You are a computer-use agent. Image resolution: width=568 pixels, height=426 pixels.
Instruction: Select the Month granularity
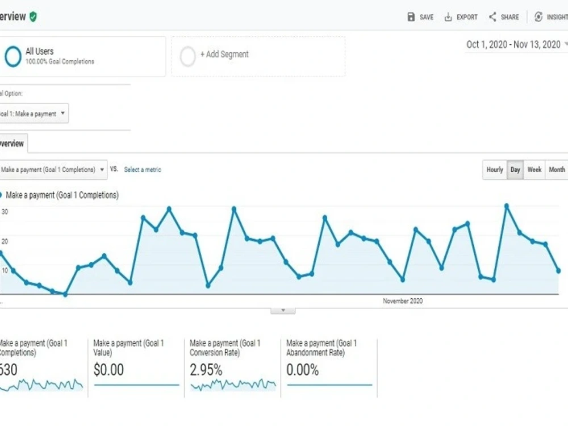(x=557, y=169)
